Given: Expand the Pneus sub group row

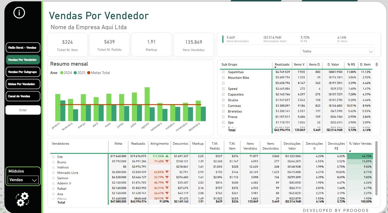Looking at the screenshot, I should tap(223, 117).
